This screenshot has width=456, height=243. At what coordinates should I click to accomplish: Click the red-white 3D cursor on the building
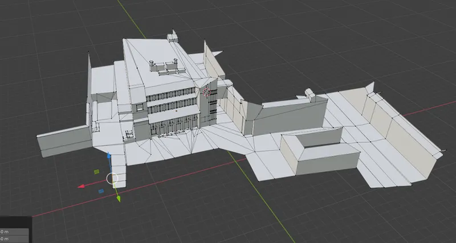click(206, 92)
